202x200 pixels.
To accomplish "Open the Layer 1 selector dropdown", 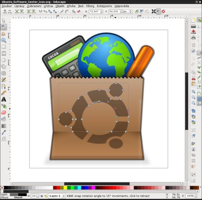I will [x=57, y=196].
